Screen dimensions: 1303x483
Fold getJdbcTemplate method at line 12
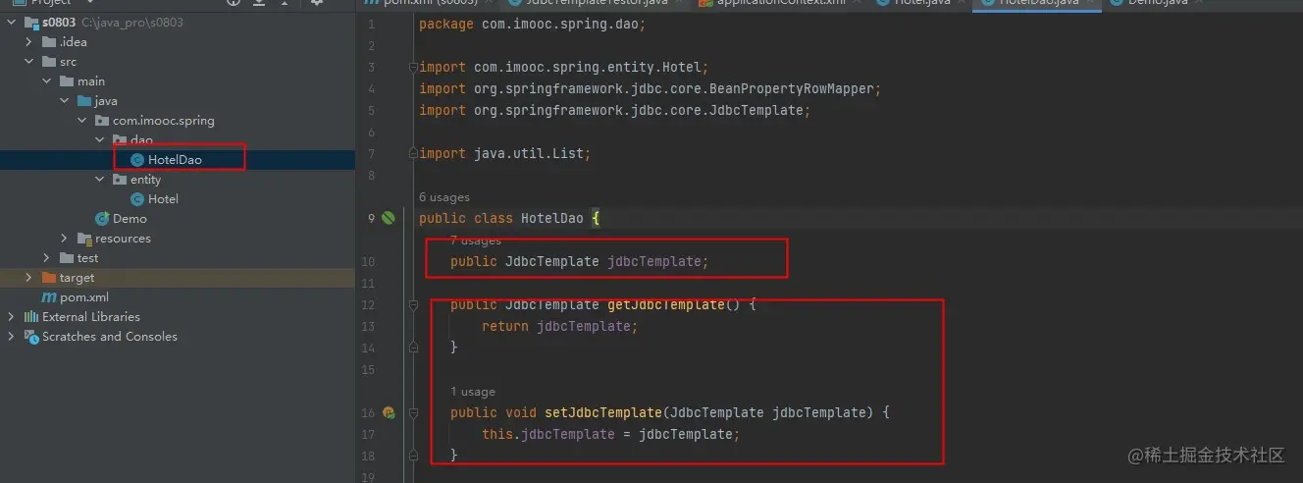pos(414,304)
